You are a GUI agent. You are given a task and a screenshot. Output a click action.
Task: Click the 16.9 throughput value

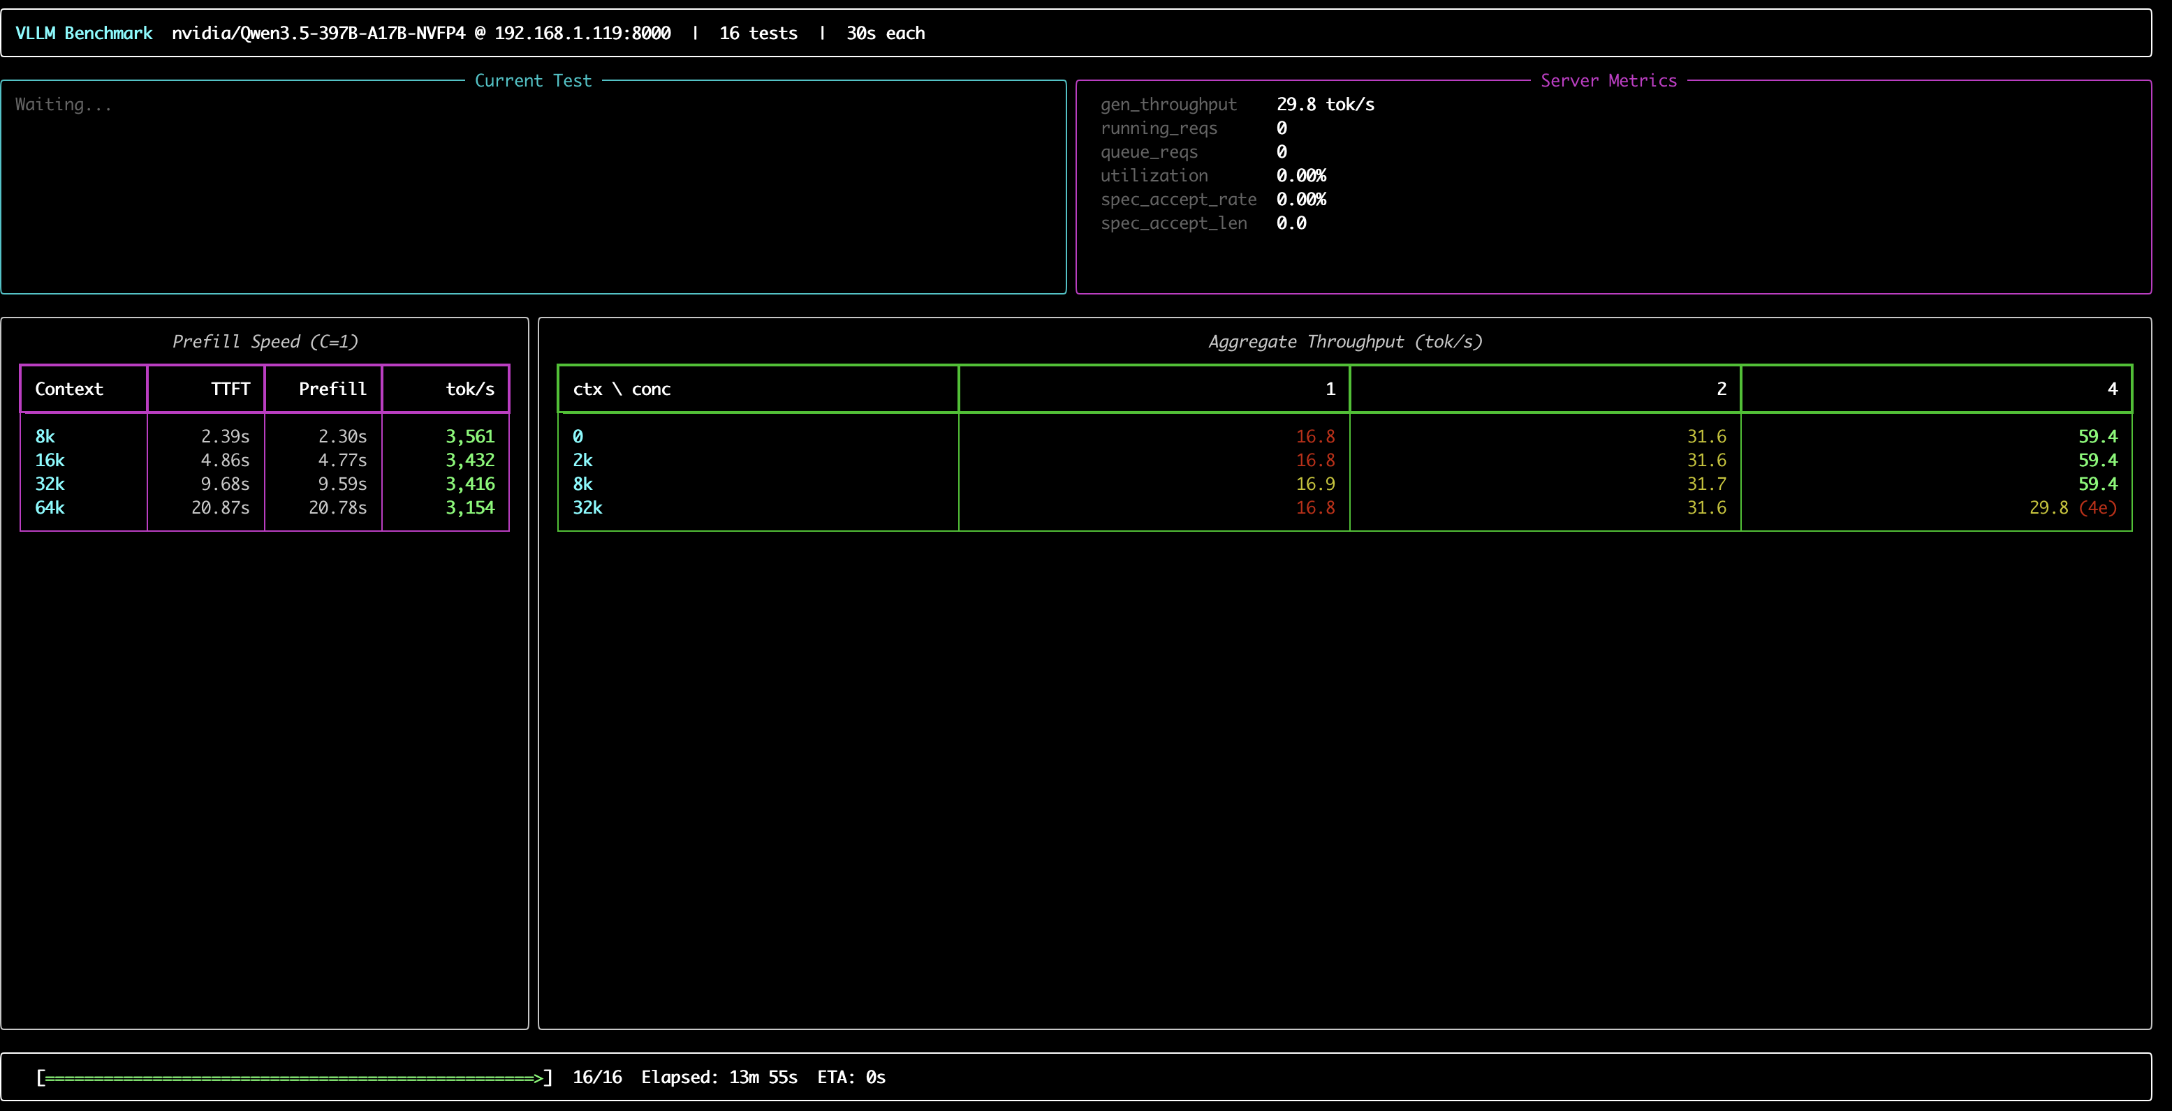click(x=1314, y=484)
